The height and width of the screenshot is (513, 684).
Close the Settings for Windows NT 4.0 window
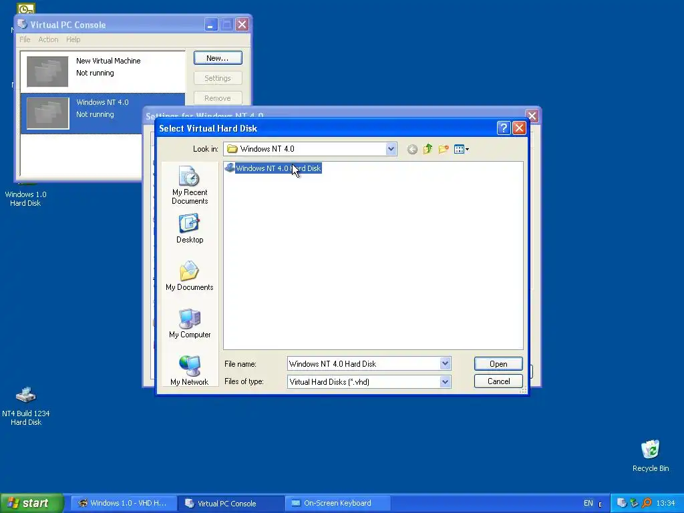(532, 116)
